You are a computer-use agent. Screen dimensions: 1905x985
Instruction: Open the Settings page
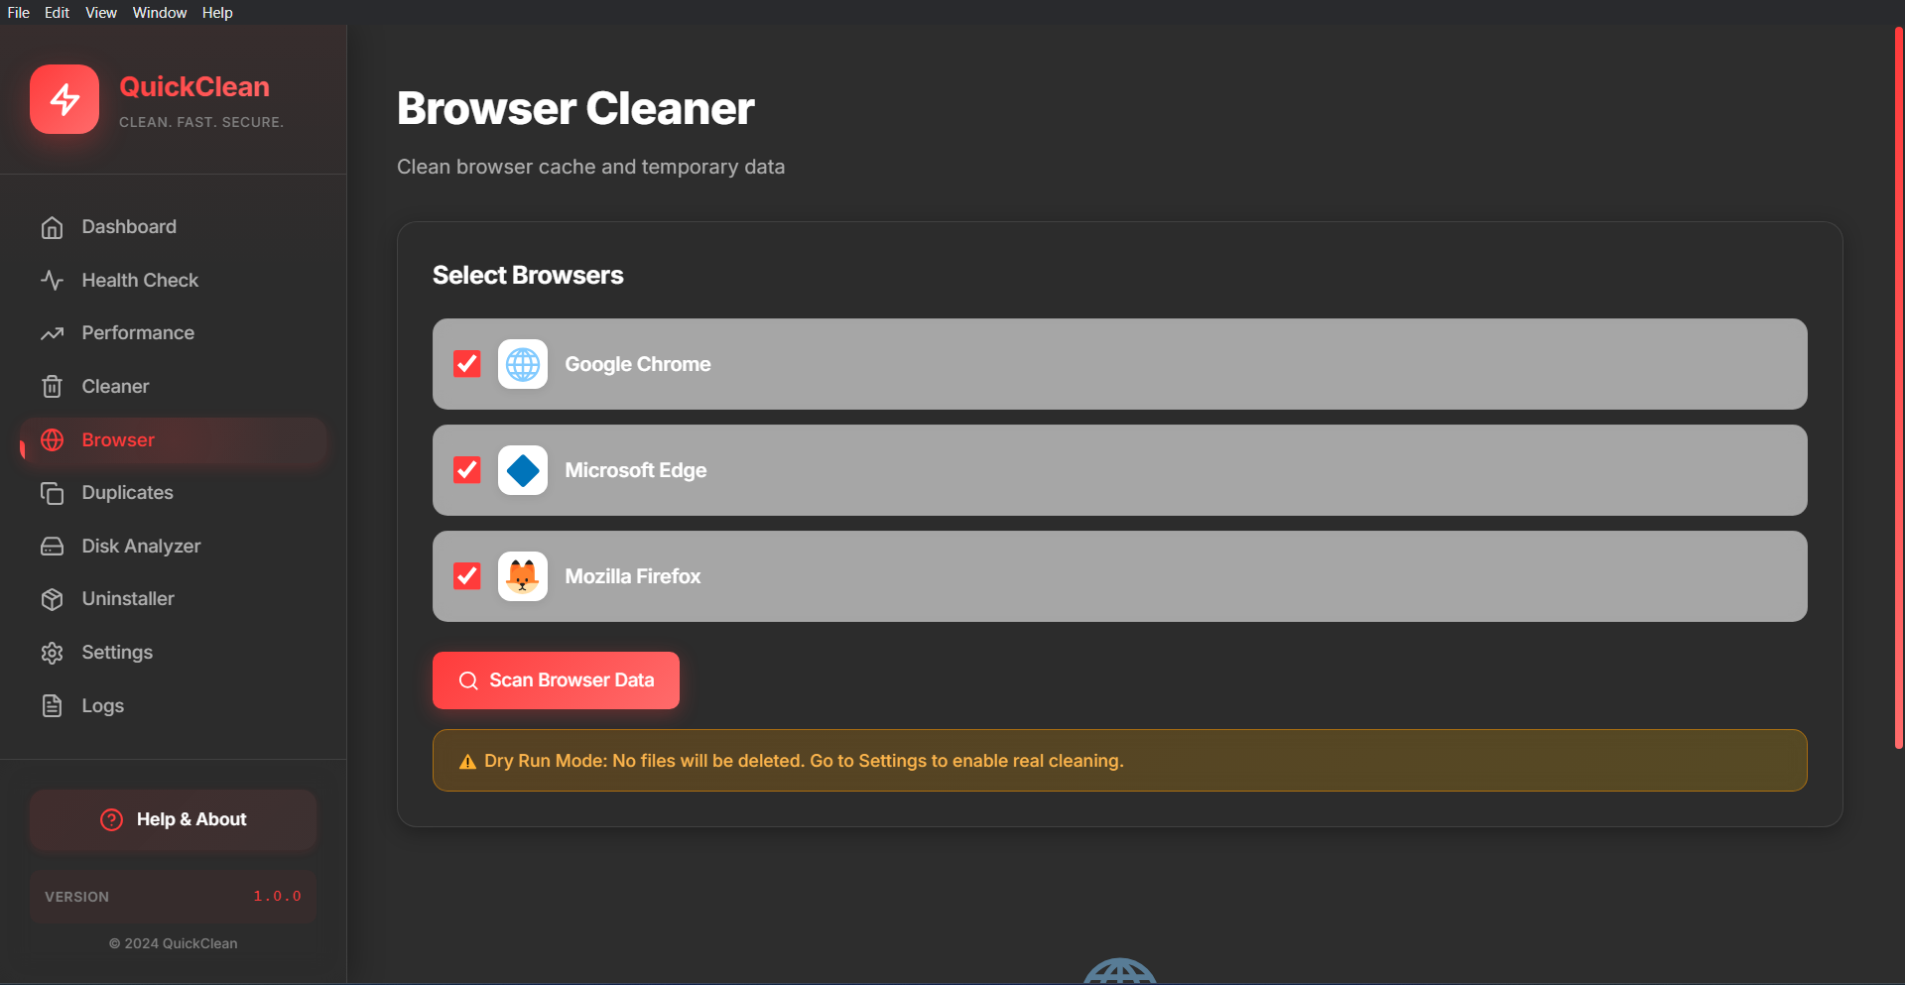[x=116, y=652]
